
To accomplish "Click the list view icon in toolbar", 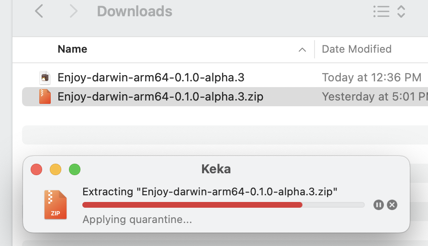I will [x=381, y=11].
